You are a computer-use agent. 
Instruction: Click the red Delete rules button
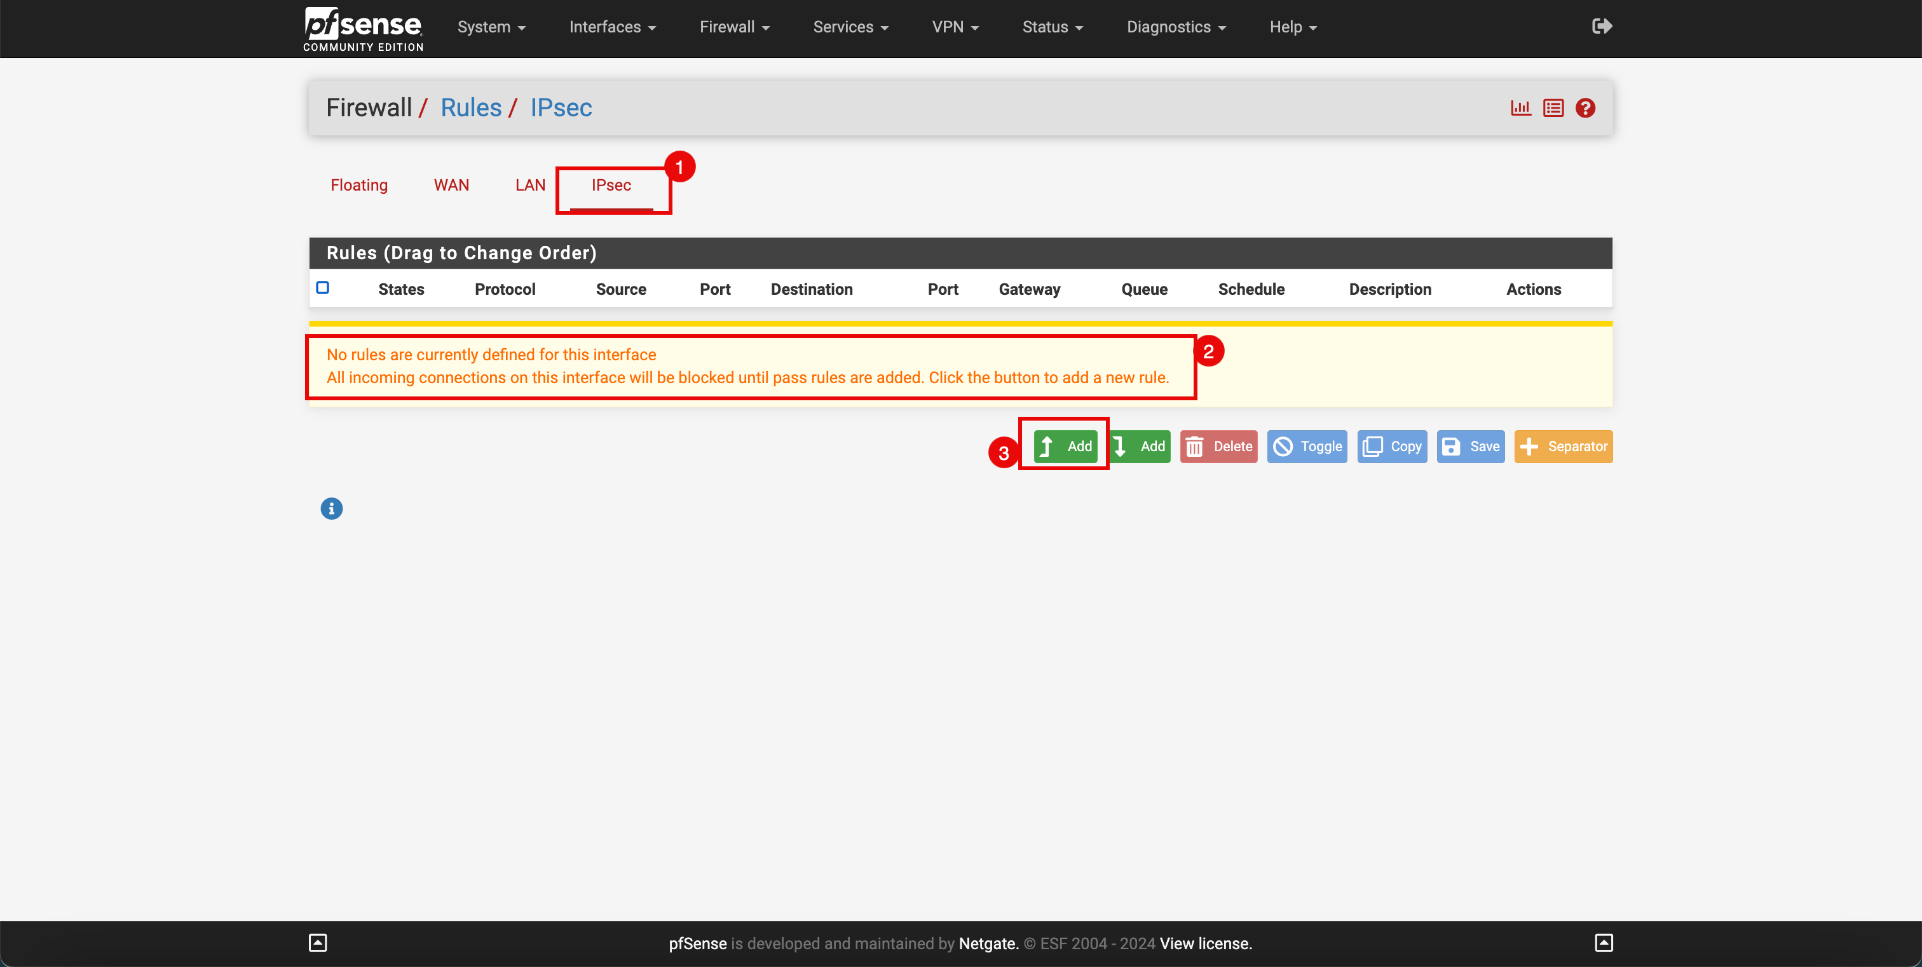[1218, 447]
